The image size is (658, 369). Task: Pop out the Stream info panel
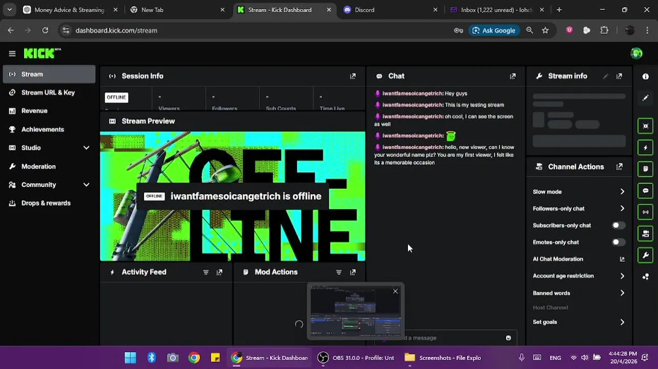619,76
